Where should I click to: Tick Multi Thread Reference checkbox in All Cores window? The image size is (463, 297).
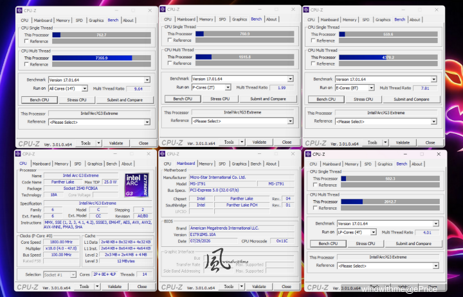tap(26, 64)
